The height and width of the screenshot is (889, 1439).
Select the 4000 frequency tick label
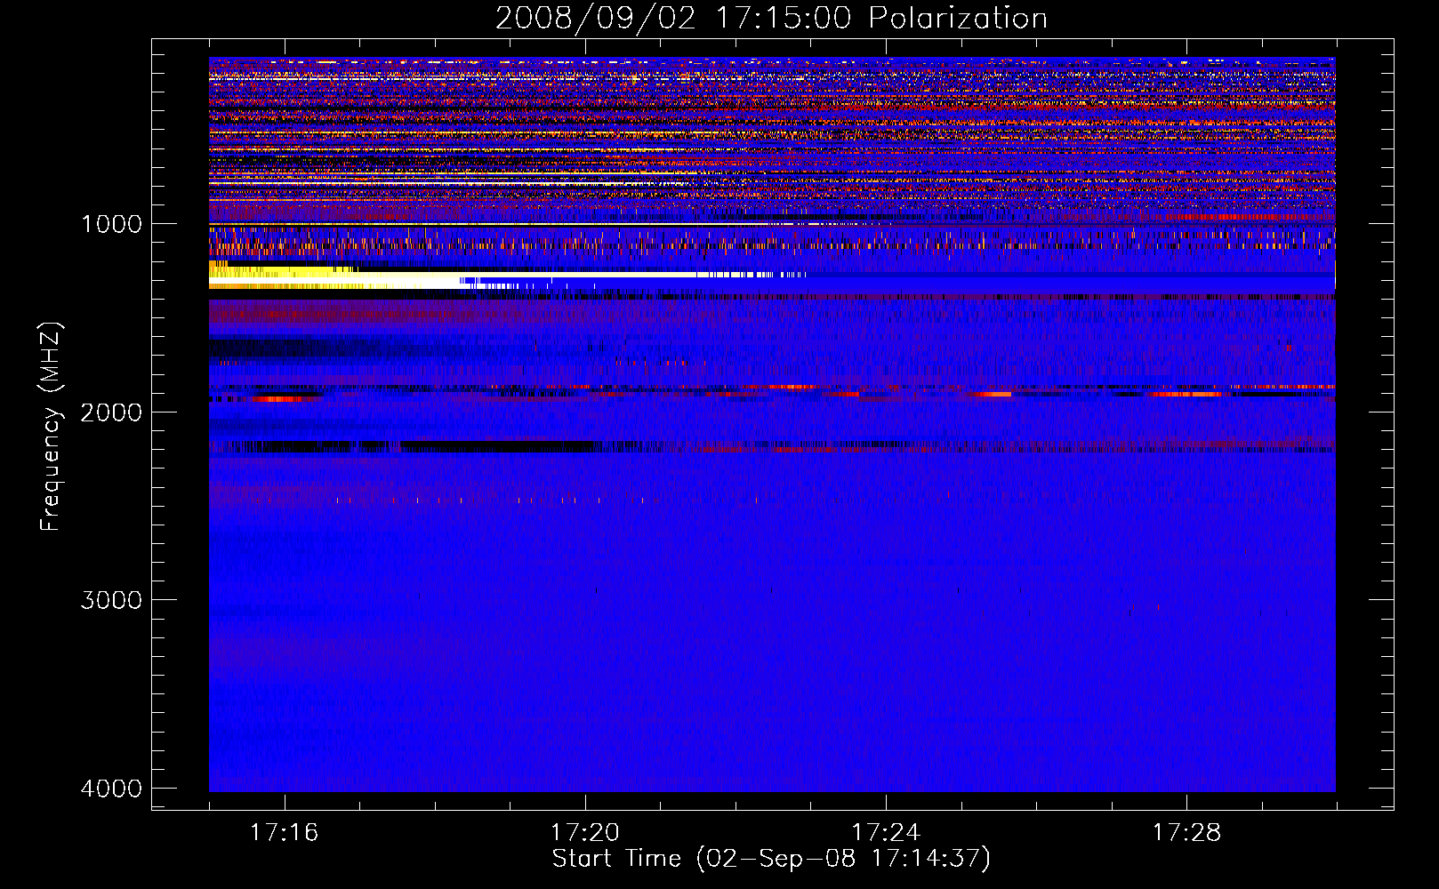tap(111, 789)
